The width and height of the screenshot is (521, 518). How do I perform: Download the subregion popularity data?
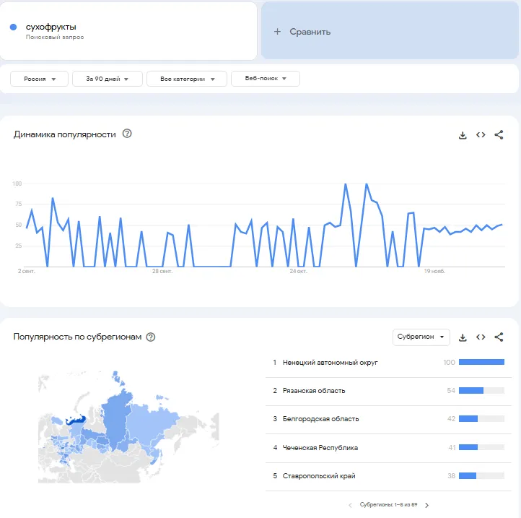pyautogui.click(x=463, y=337)
